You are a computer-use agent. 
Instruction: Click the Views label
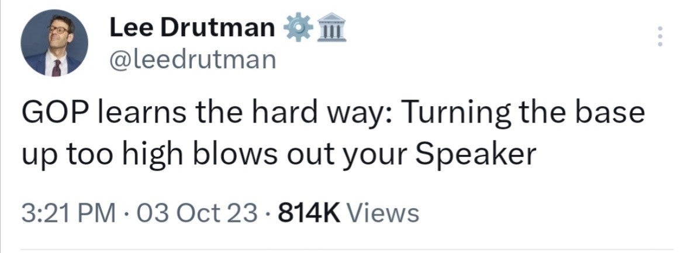(x=384, y=212)
